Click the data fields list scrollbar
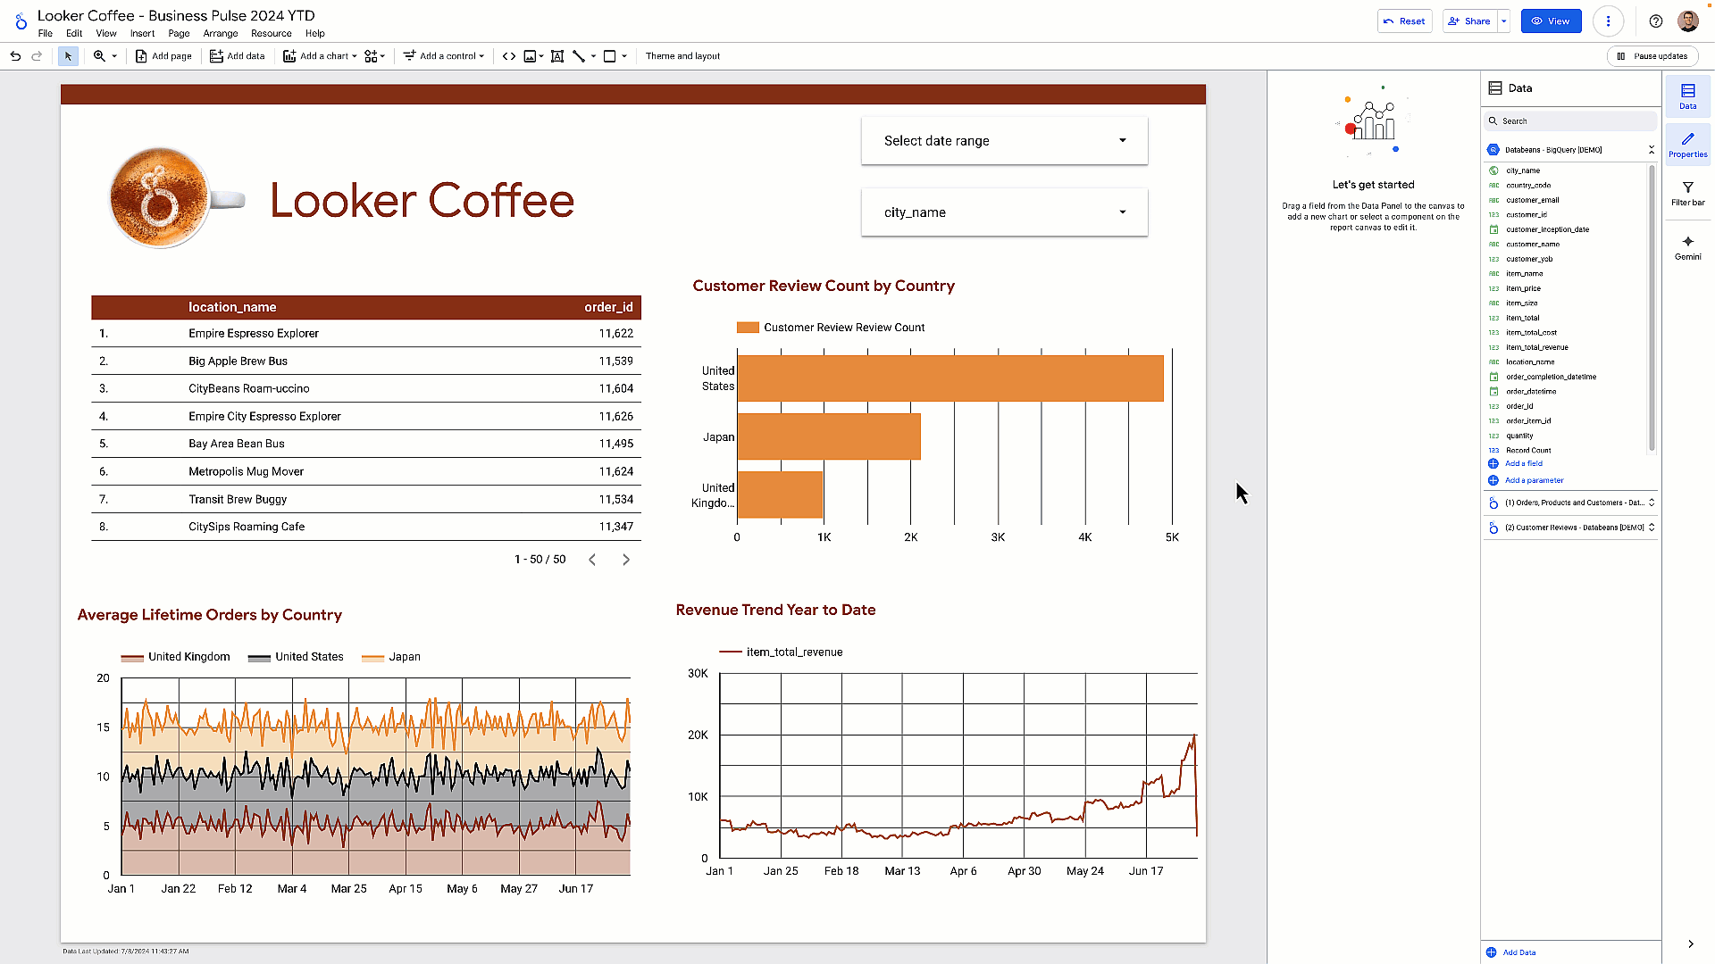 [x=1652, y=308]
